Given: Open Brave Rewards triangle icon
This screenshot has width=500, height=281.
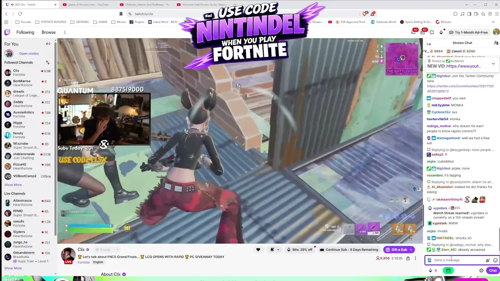Looking at the screenshot, I should click(373, 14).
